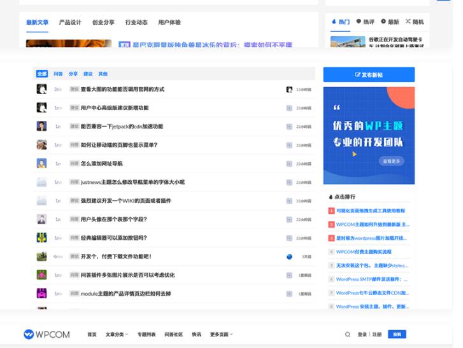The image size is (463, 348).
Task: Expand the 更多页面 dropdown menu
Action: tap(221, 335)
